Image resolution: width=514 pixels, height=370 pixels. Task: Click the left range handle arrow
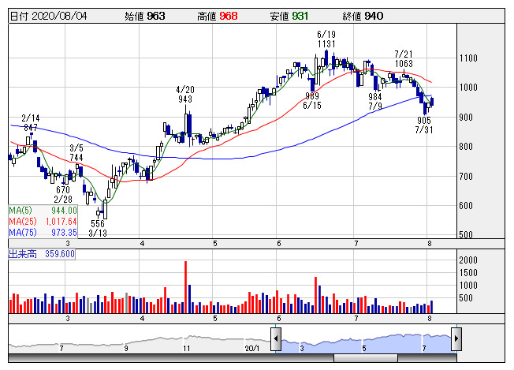pos(276,338)
